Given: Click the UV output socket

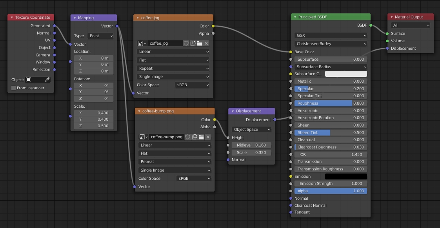Looking at the screenshot, I should pyautogui.click(x=55, y=40).
